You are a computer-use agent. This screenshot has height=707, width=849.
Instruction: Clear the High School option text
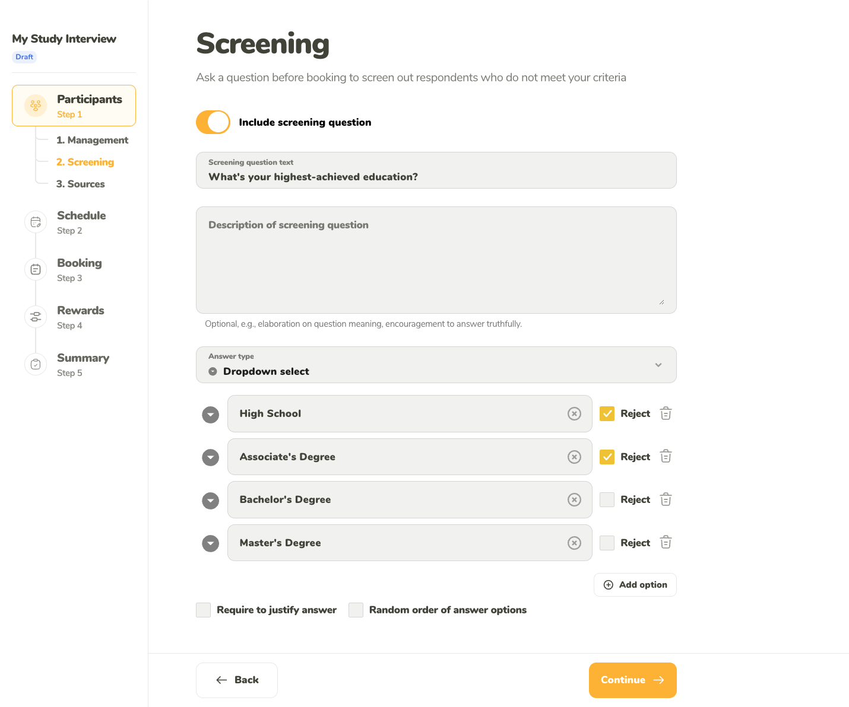tap(574, 414)
